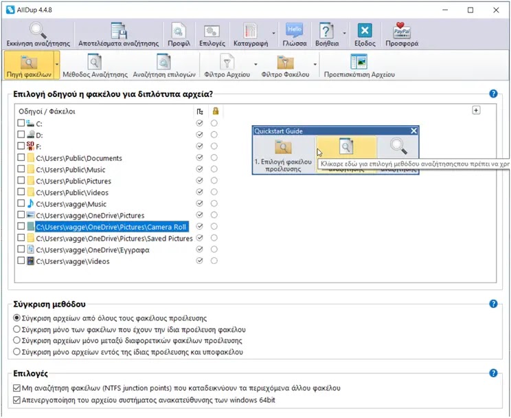Click the Εξοδος exit icon

[365, 34]
